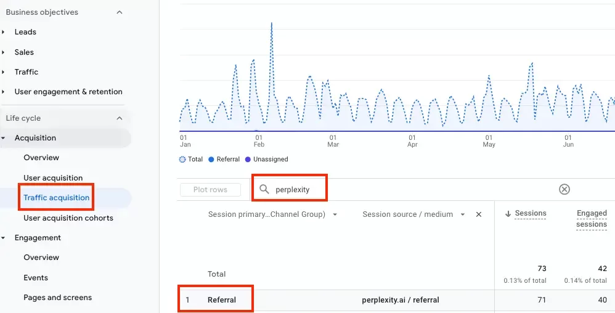Open User acquisition cohorts report
615x313 pixels.
coord(68,218)
